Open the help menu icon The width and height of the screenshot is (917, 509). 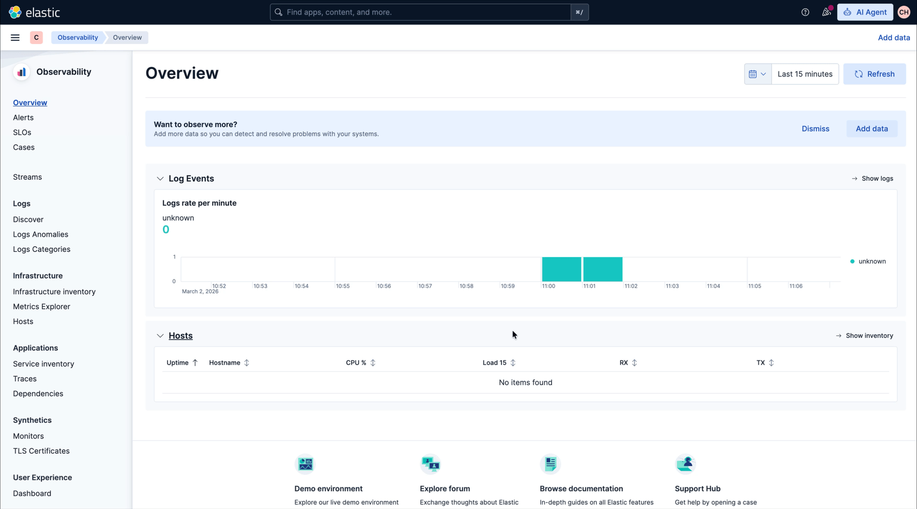805,12
